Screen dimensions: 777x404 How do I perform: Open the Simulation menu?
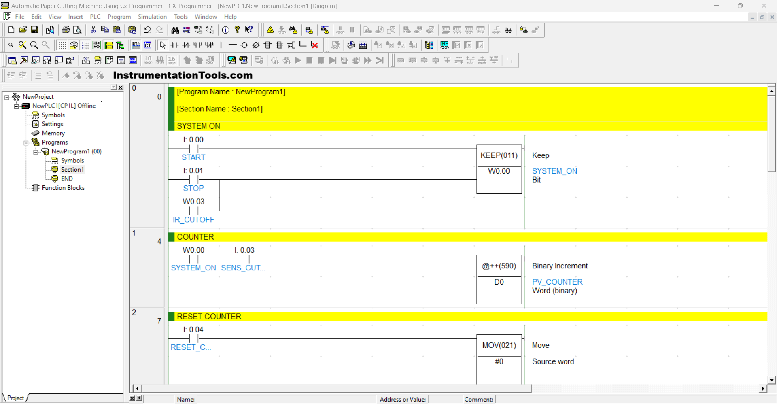point(152,17)
